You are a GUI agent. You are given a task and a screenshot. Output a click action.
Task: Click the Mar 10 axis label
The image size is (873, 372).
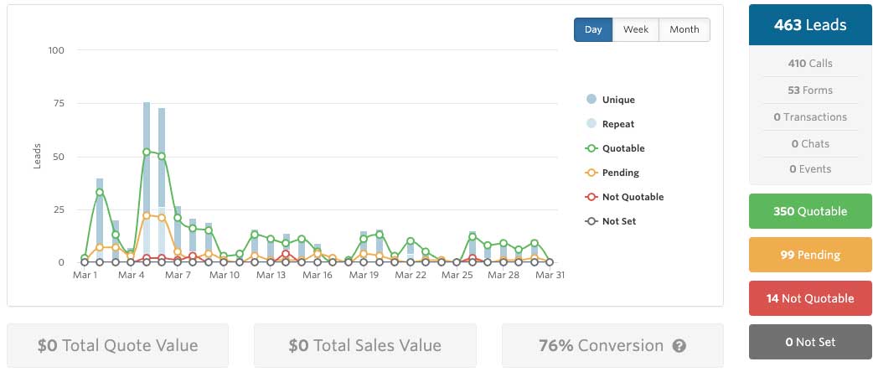225,275
